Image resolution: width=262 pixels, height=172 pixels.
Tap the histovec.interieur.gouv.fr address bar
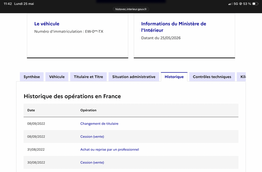tap(131, 9)
